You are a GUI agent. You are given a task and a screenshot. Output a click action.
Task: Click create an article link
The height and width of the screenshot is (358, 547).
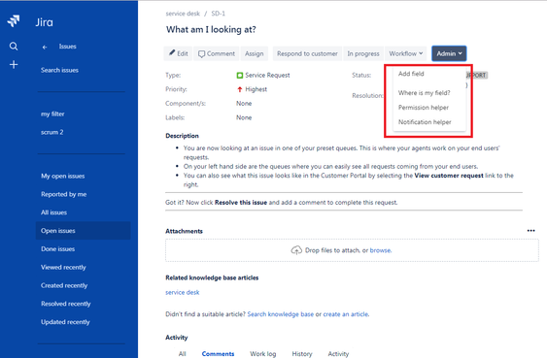[345, 314]
